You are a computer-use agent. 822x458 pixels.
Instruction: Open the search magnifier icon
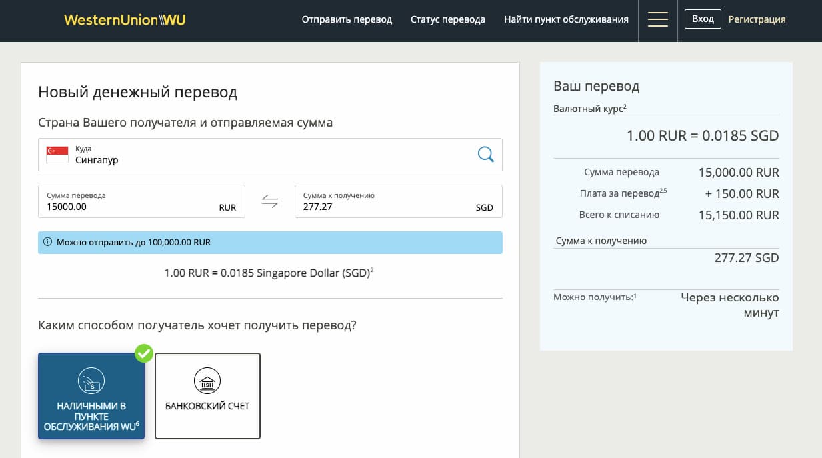coord(485,154)
